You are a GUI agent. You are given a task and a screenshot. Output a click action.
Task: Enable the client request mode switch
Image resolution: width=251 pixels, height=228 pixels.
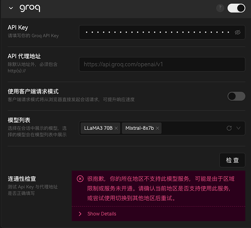tap(236, 96)
